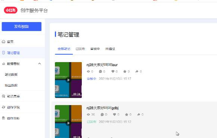Image resolution: width=217 pixels, height=138 pixels.
Task: Click the 发布视频 publish button
Action: [22, 27]
